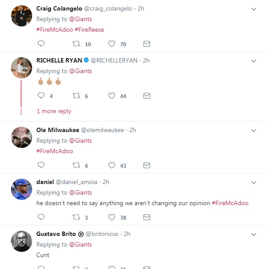Share daniel's tweet via direct message

coord(147,217)
